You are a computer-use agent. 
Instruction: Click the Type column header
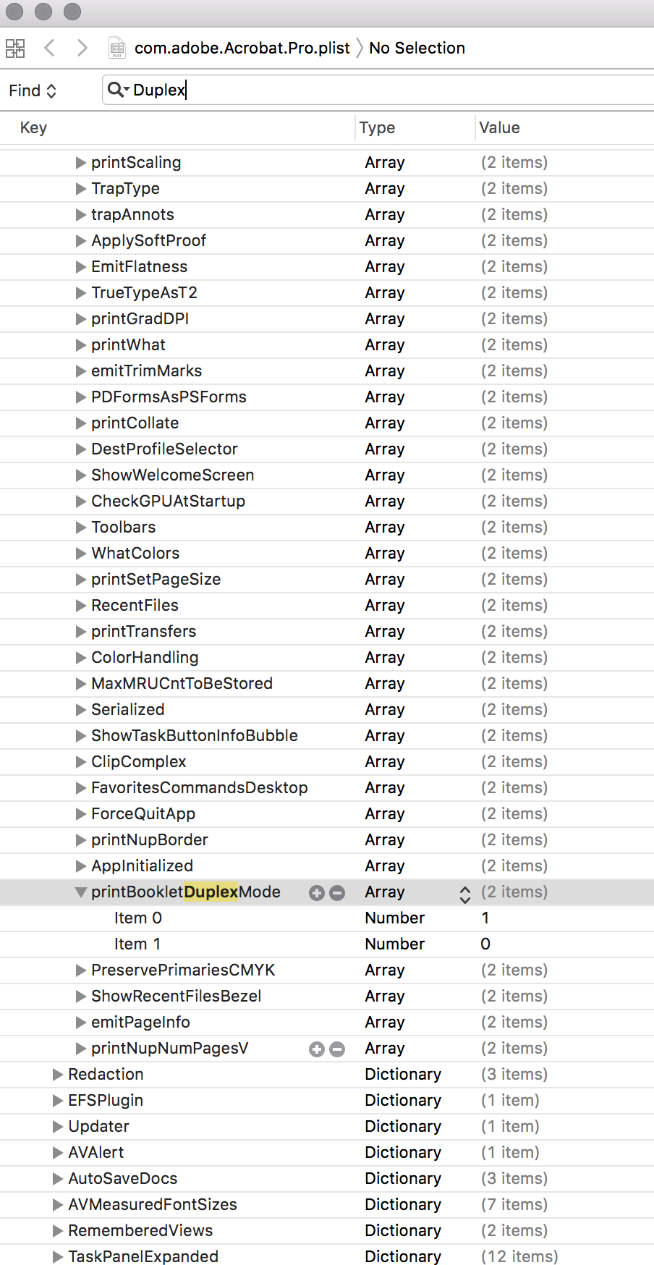click(x=377, y=127)
